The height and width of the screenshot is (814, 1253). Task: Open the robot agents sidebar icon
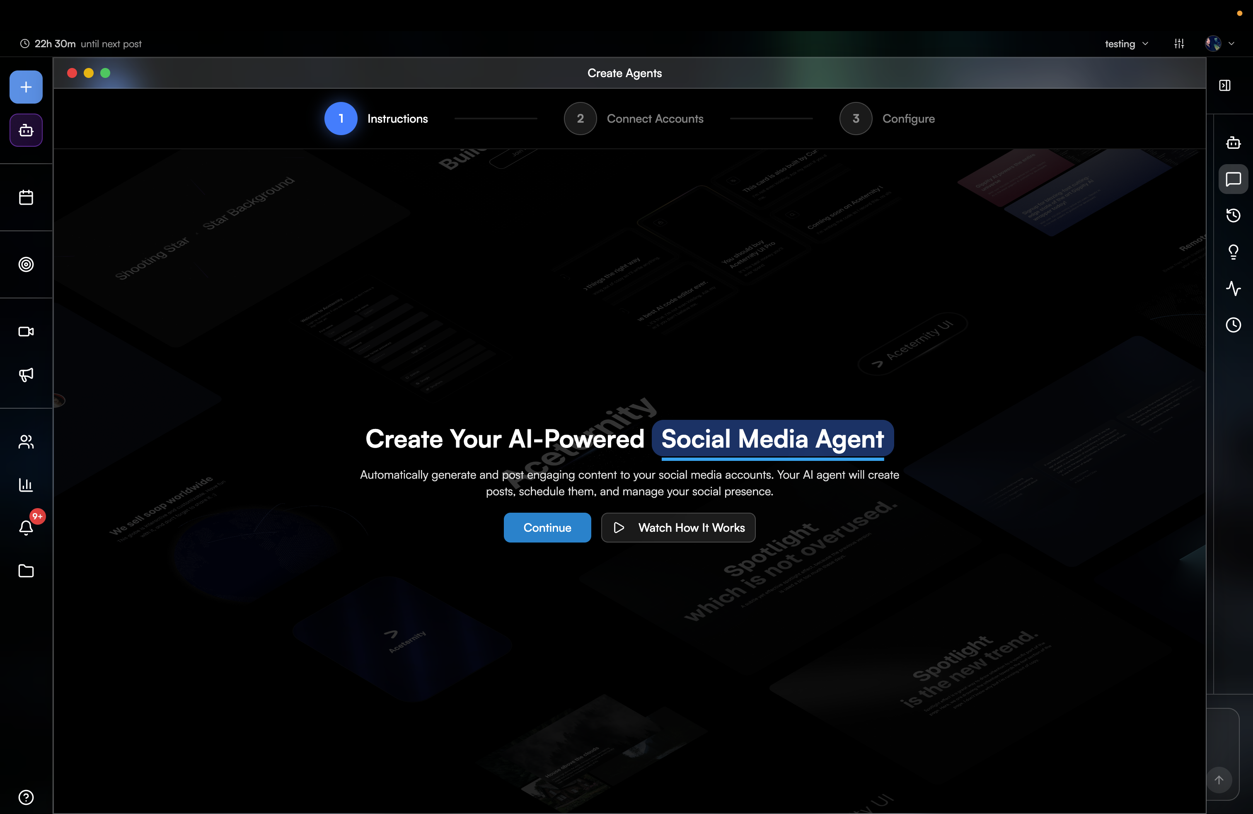(26, 130)
